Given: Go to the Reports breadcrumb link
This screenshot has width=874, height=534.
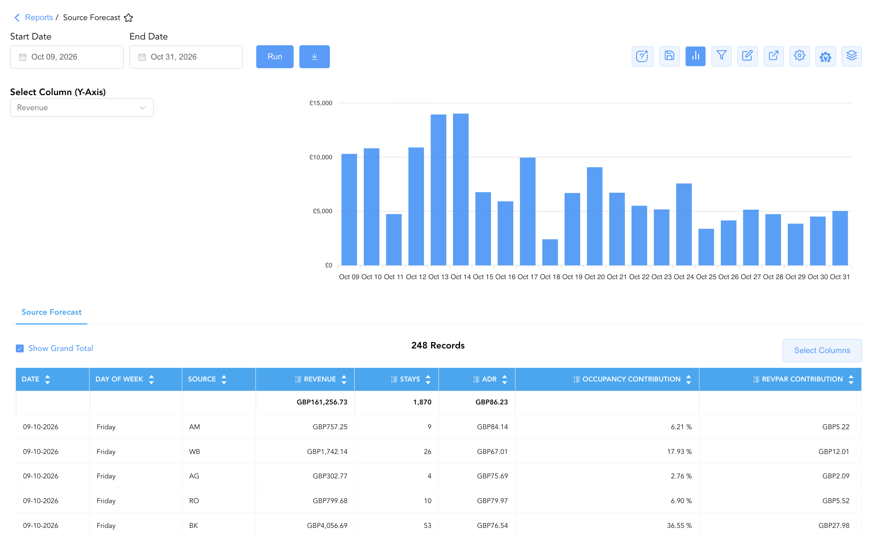Looking at the screenshot, I should click(39, 18).
